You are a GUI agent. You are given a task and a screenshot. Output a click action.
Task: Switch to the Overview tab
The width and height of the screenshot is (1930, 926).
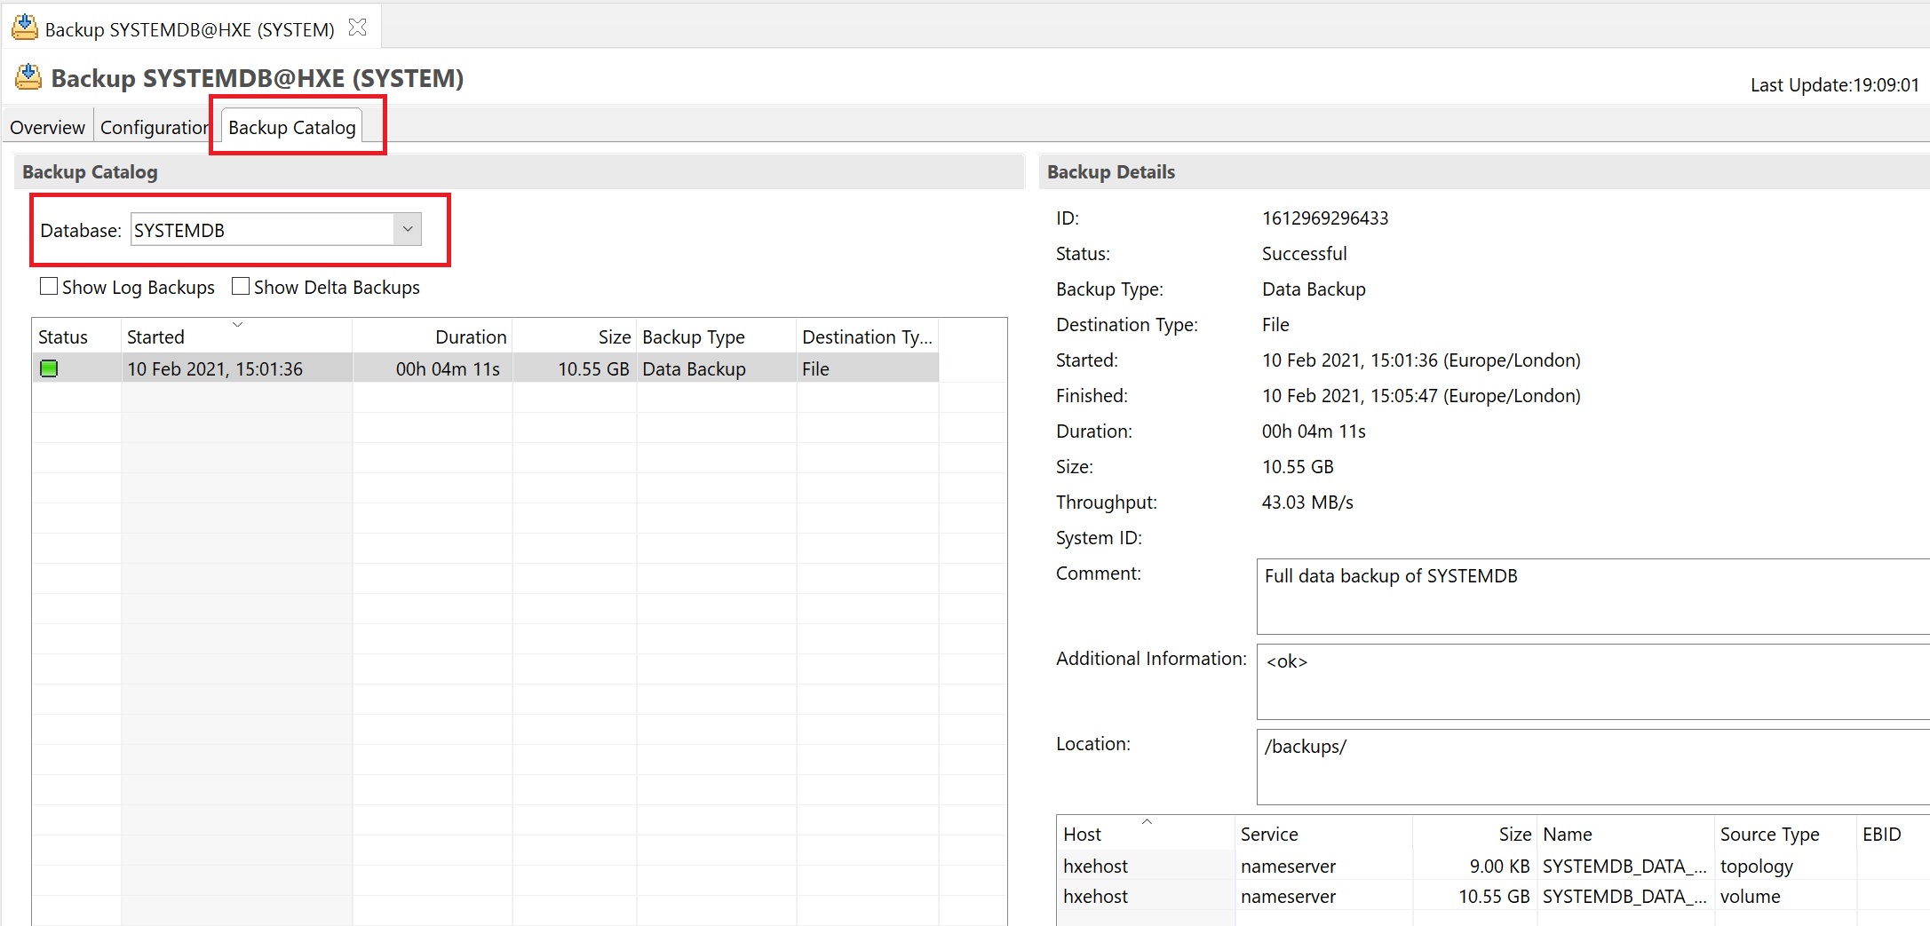pyautogui.click(x=48, y=127)
